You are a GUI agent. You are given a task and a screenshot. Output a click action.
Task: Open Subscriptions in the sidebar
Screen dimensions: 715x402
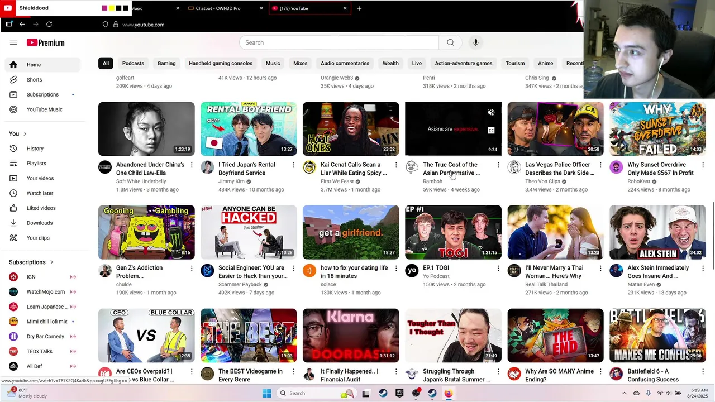pyautogui.click(x=42, y=94)
